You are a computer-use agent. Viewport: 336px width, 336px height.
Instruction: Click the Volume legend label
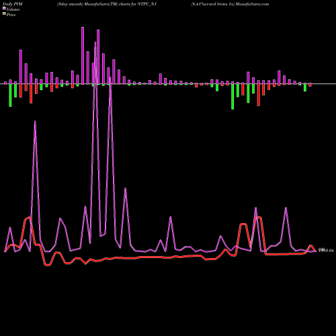tap(13, 9)
